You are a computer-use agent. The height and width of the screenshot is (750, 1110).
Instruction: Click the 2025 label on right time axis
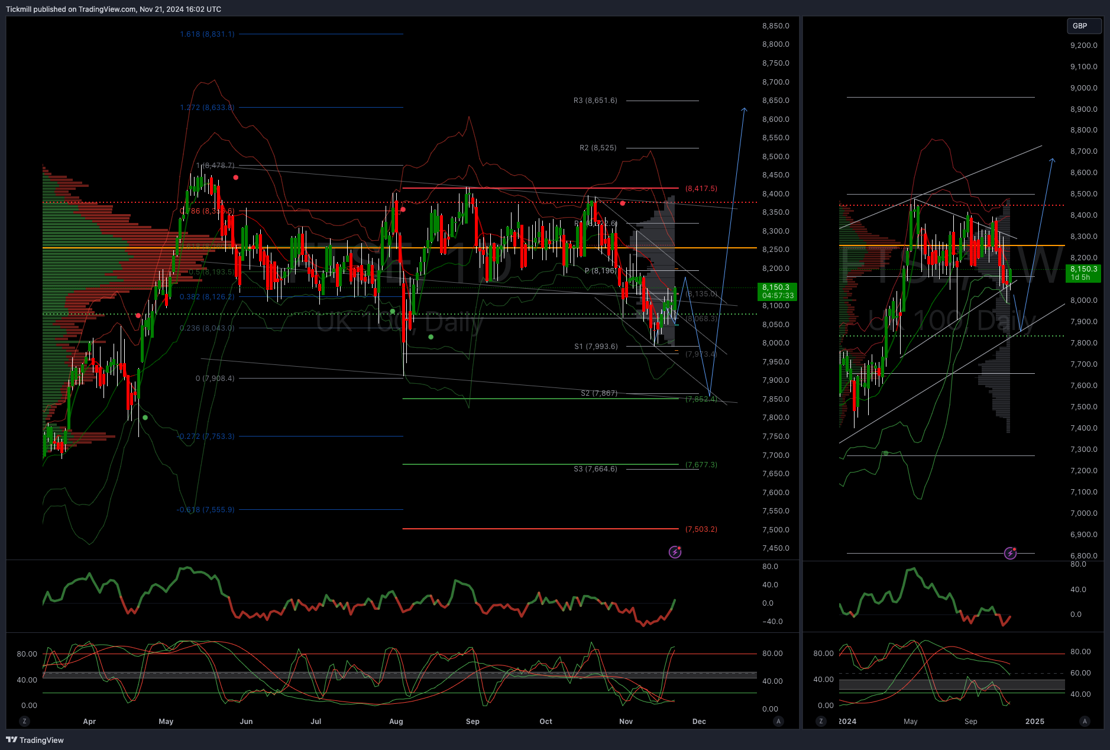(x=1035, y=721)
